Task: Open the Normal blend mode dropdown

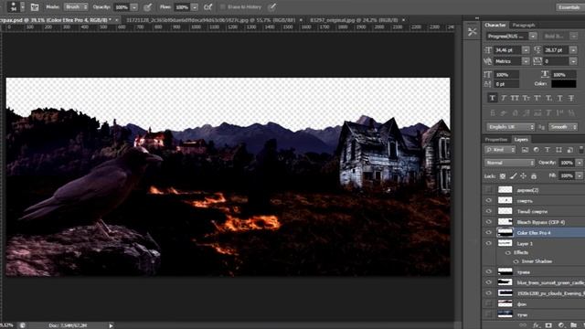Action: [x=509, y=163]
